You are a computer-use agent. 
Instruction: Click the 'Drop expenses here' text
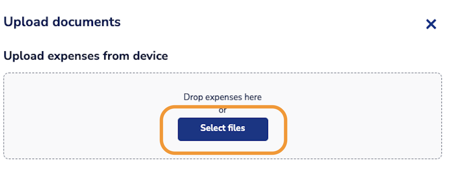tap(223, 97)
